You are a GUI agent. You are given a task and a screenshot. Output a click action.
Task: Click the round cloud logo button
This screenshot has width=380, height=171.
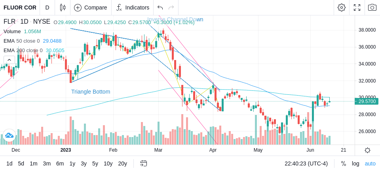click(x=9, y=135)
